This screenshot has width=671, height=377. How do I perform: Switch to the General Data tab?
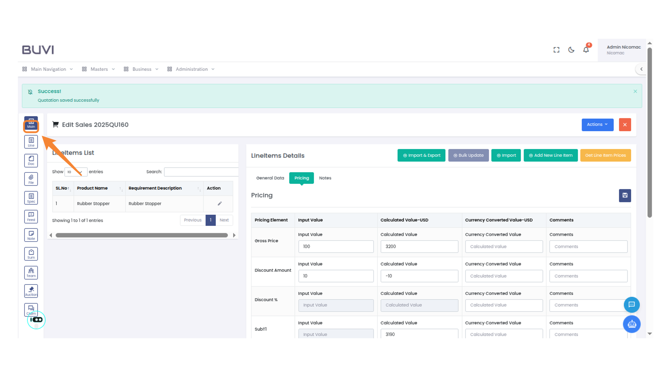click(270, 178)
